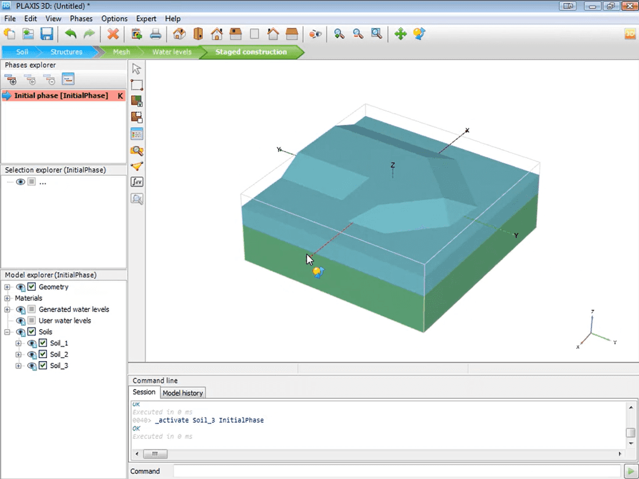This screenshot has height=479, width=639.
Task: Click the Zoom in magnifier icon
Action: click(339, 34)
